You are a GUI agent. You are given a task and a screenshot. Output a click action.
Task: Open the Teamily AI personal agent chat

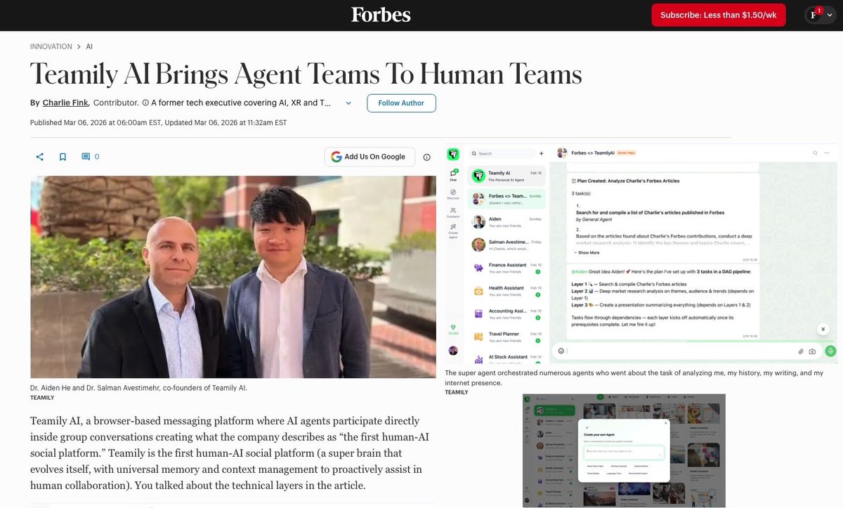[507, 176]
